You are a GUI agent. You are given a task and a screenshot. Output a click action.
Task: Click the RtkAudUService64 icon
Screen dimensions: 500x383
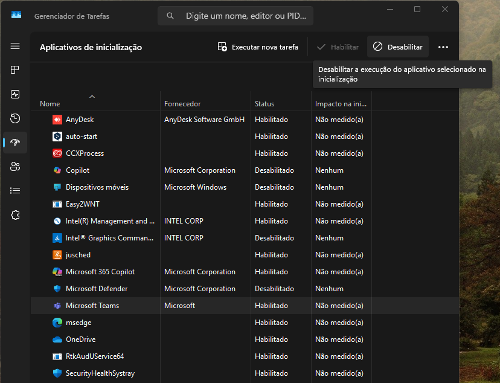pyautogui.click(x=57, y=356)
